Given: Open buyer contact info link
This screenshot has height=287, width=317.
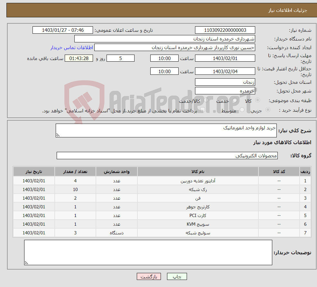Looking at the screenshot, I should coord(71,48).
